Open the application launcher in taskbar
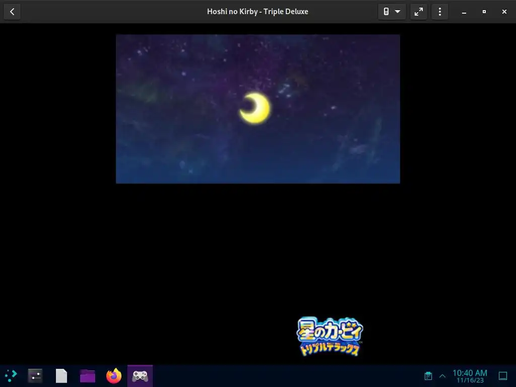This screenshot has width=516, height=387. 11,375
